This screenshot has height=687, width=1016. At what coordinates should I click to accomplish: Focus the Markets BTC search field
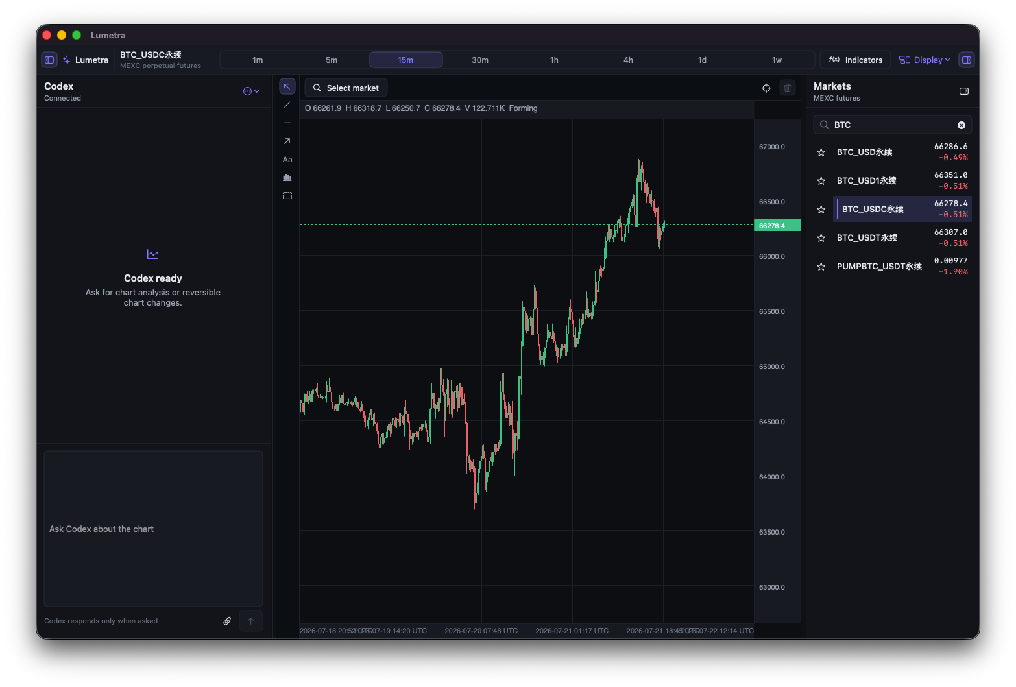point(893,125)
